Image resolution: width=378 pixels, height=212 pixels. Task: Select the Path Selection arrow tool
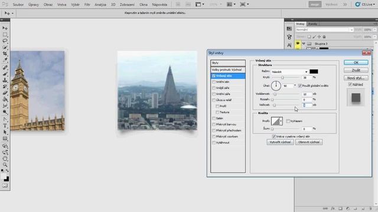[x=5, y=132]
